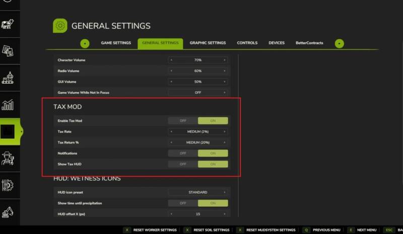Change HUD icon preset with right arrow
Viewport: 403px width, 234px height.
225,192
